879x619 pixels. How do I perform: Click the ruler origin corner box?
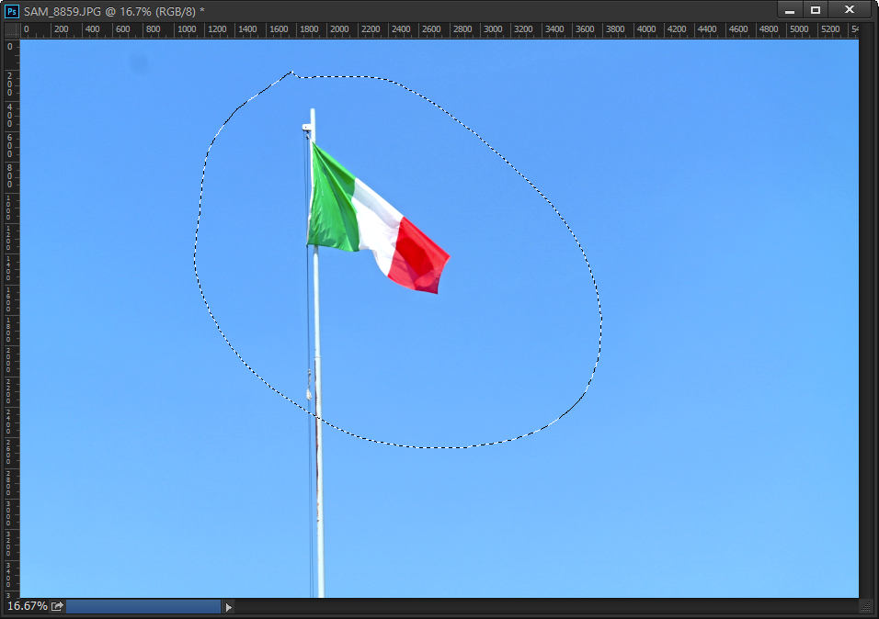coord(11,30)
